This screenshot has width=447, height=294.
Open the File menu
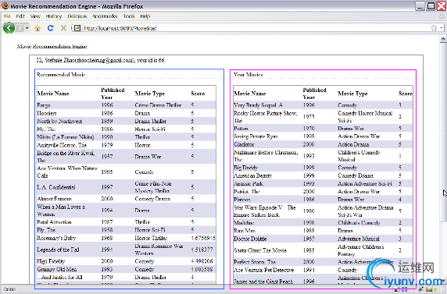[7, 16]
